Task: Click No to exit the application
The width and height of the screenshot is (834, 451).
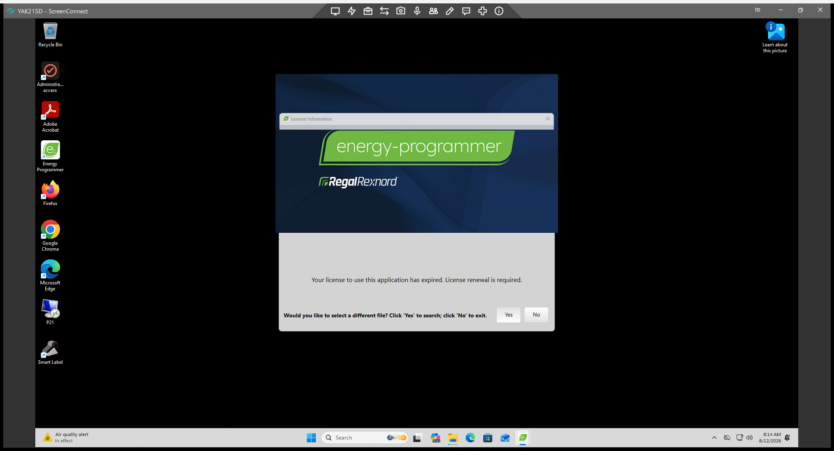Action: pos(536,315)
